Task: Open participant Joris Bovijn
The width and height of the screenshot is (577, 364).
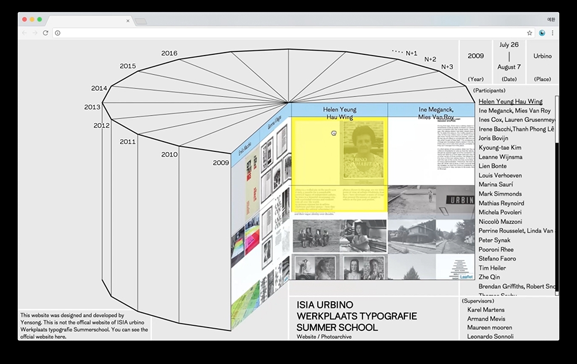Action: coord(493,138)
